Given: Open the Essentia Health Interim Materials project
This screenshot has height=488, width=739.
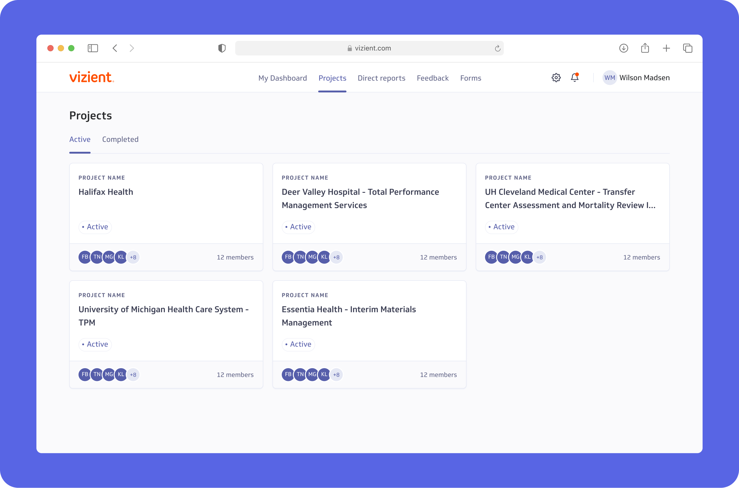Looking at the screenshot, I should click(x=349, y=316).
